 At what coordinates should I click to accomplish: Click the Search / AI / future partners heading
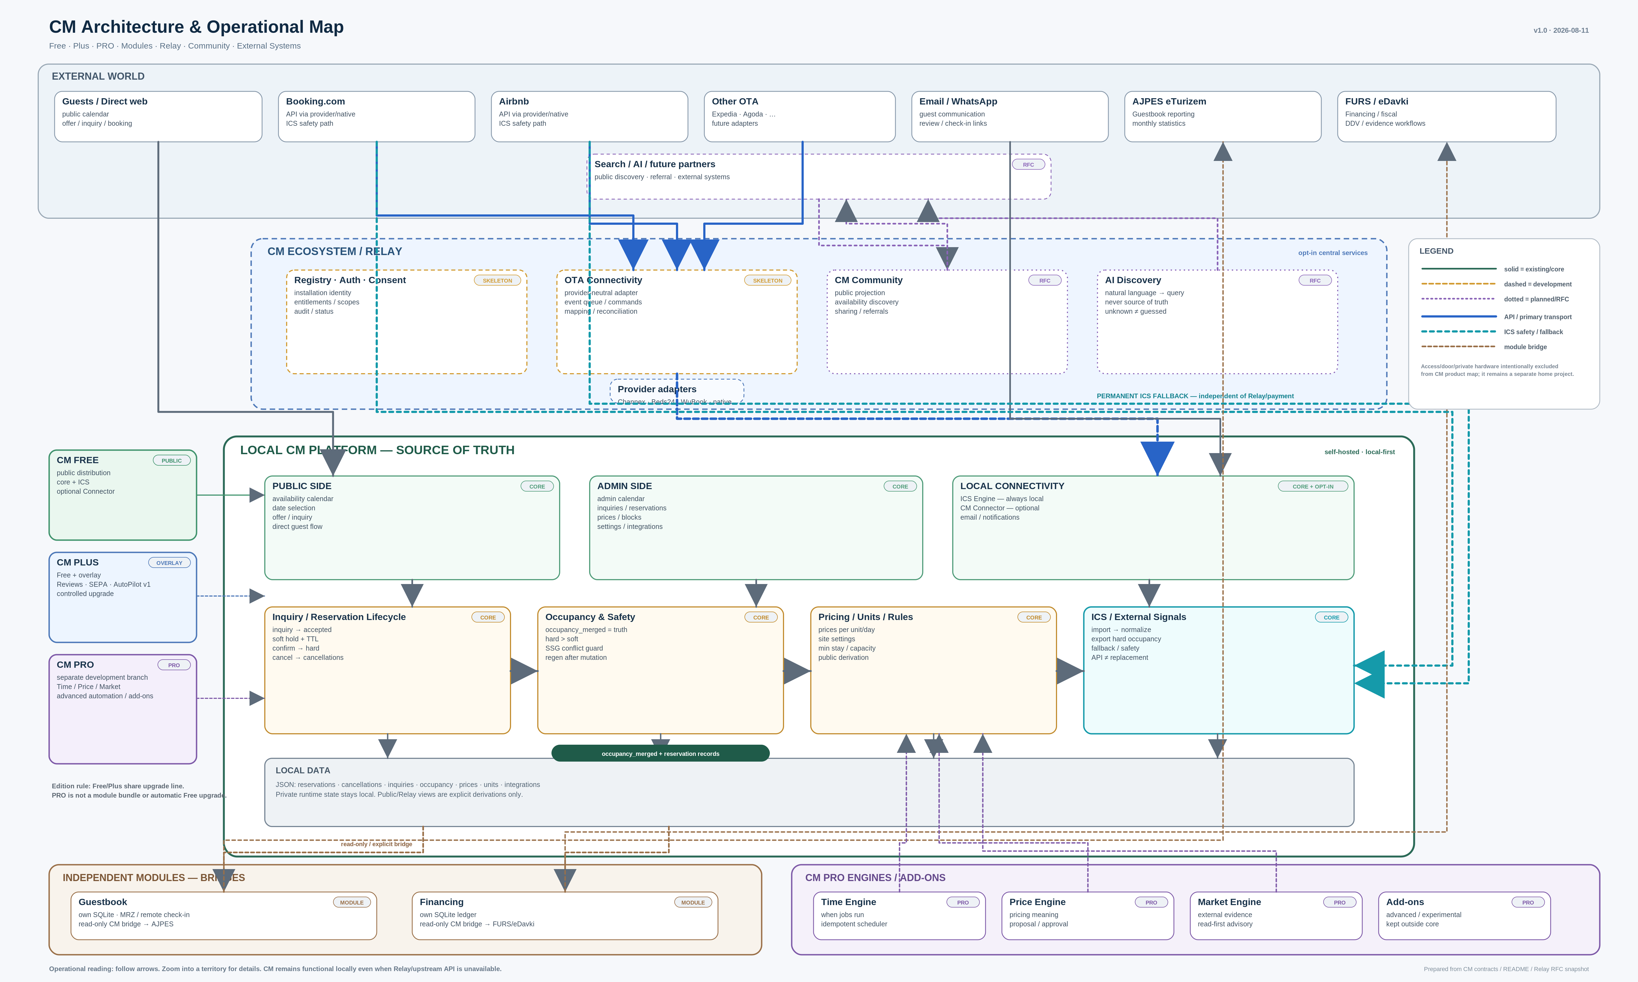(655, 164)
